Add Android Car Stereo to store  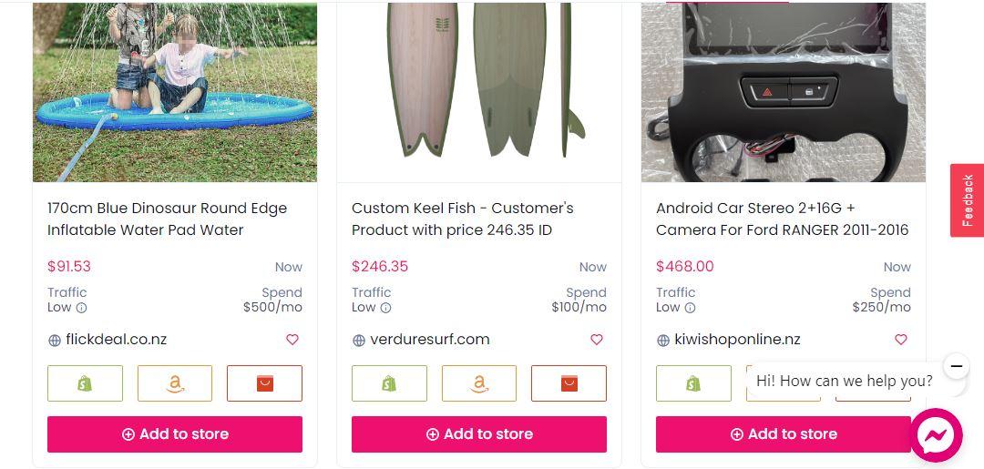tap(784, 433)
